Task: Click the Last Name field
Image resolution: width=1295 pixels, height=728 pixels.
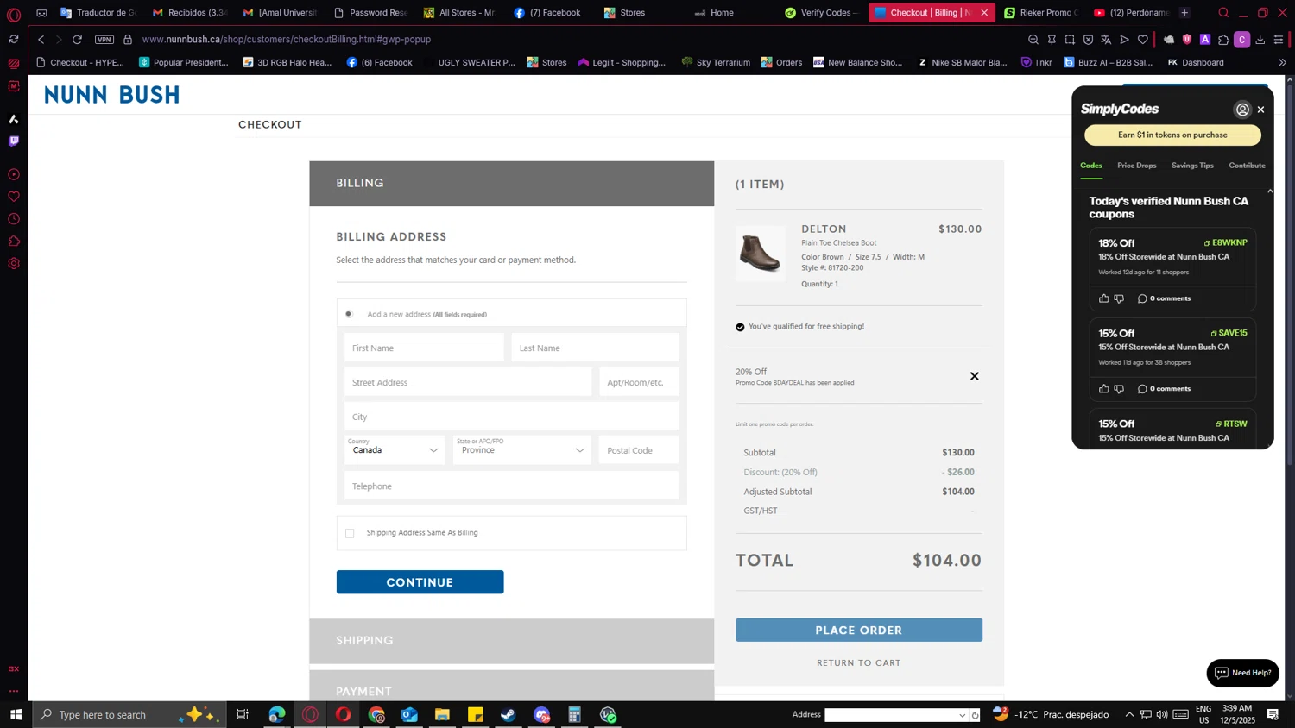Action: (x=595, y=348)
